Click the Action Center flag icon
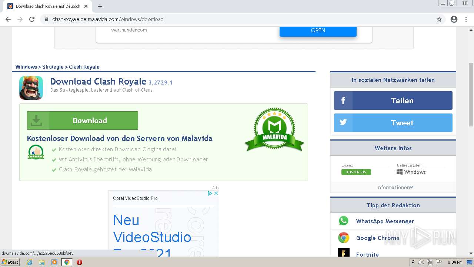Viewport: 474px width, 267px height. (438, 262)
